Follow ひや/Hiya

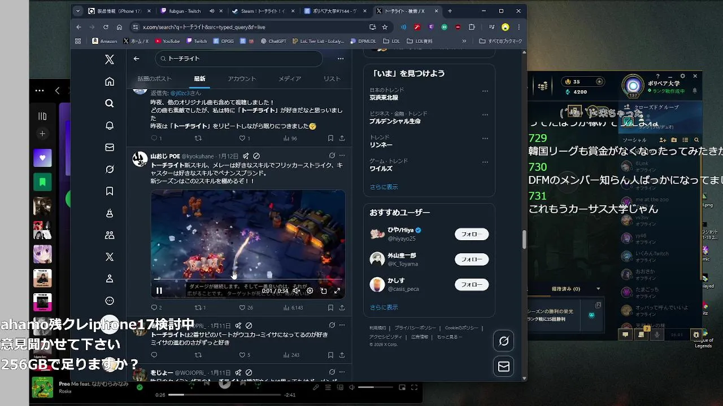point(472,234)
